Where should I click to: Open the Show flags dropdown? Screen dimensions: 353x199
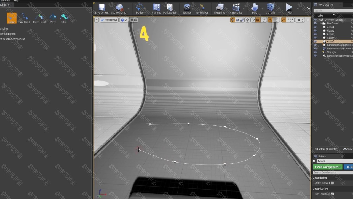click(134, 20)
